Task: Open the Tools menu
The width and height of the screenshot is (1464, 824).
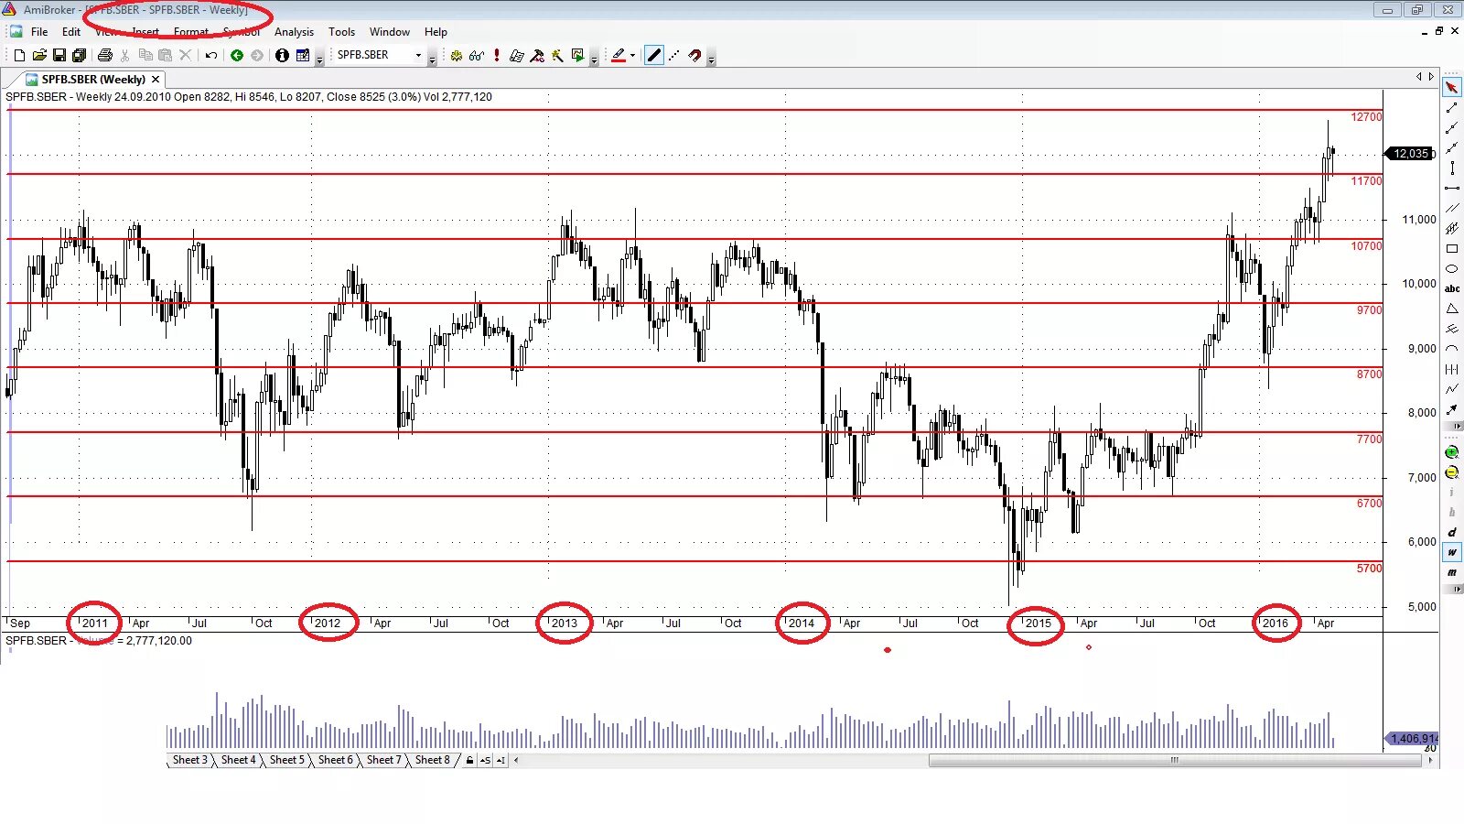Action: pyautogui.click(x=341, y=32)
